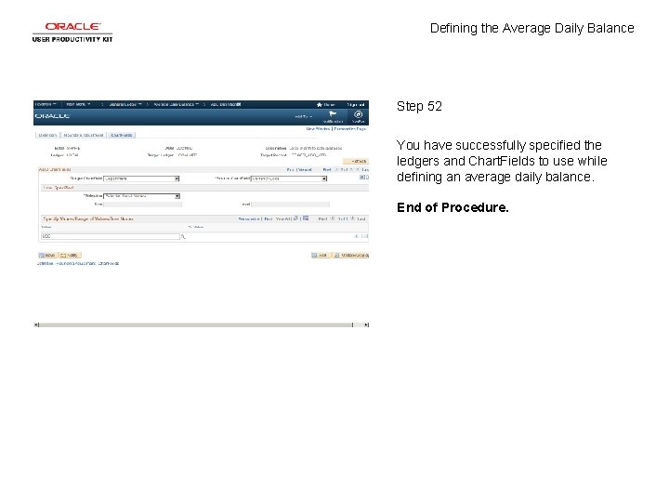
Task: Click the spreadsheet download icon in values grid
Action: point(306,218)
